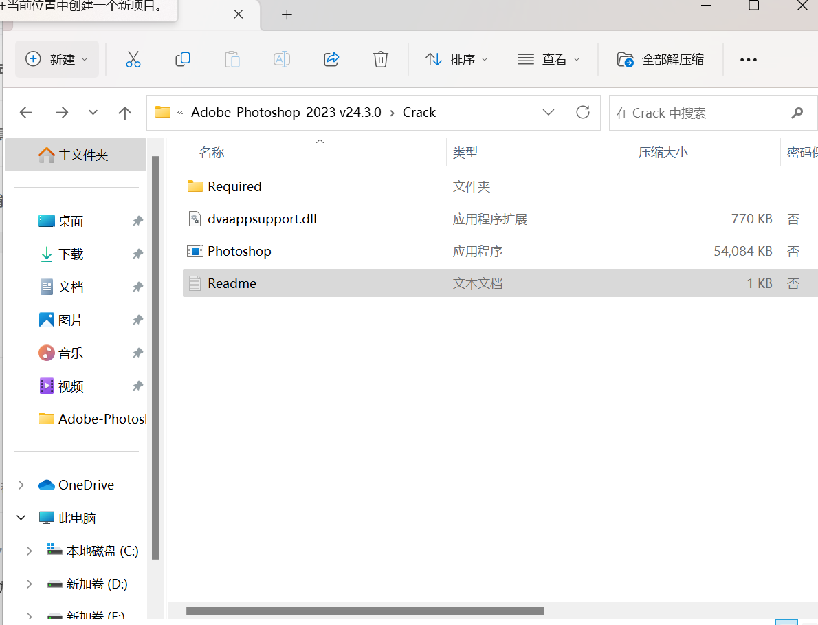Select the Rename icon in the toolbar
The height and width of the screenshot is (625, 818).
click(281, 59)
